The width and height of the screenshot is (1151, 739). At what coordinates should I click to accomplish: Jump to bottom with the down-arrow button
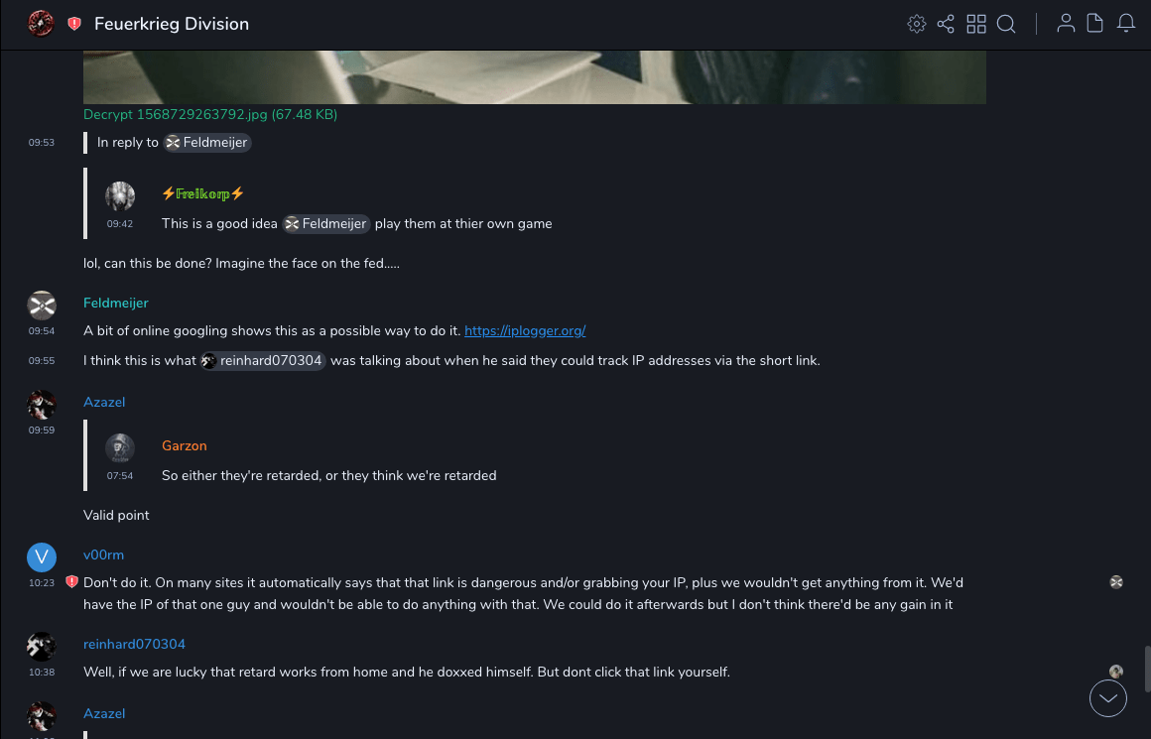click(x=1108, y=698)
